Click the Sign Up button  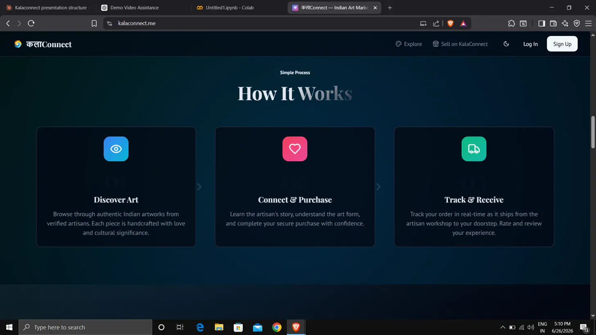pos(562,44)
